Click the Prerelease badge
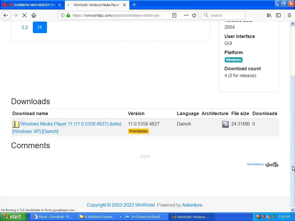295x221 pixels. click(138, 131)
